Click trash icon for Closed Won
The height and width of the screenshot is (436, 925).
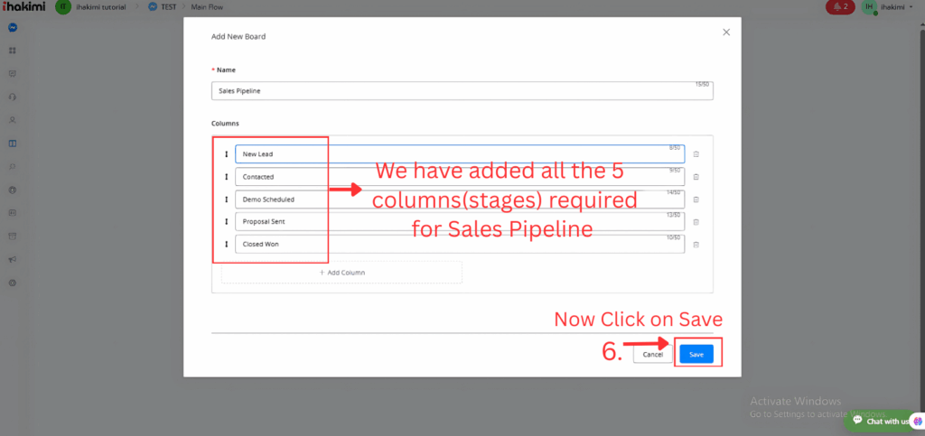[696, 245]
